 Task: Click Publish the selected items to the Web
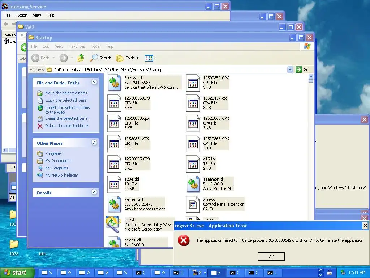pos(67,110)
